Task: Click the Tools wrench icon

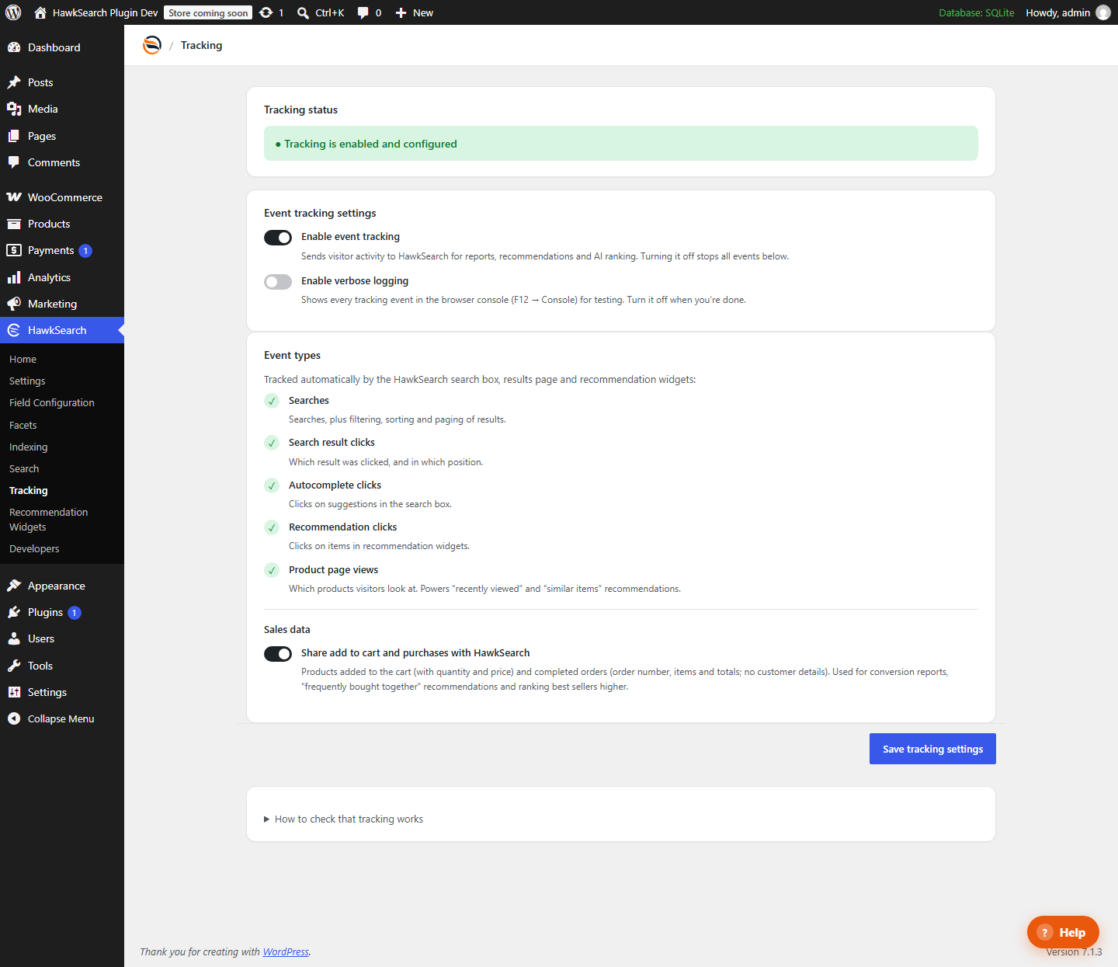Action: (x=14, y=666)
